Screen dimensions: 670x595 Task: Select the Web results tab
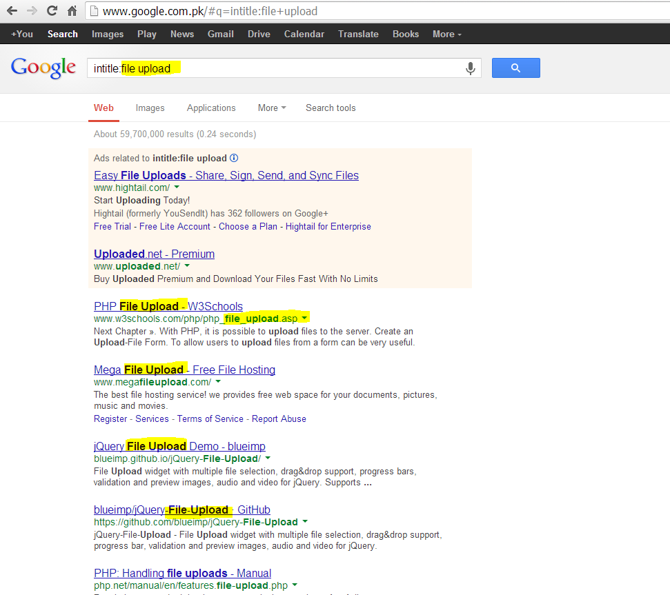tap(104, 108)
